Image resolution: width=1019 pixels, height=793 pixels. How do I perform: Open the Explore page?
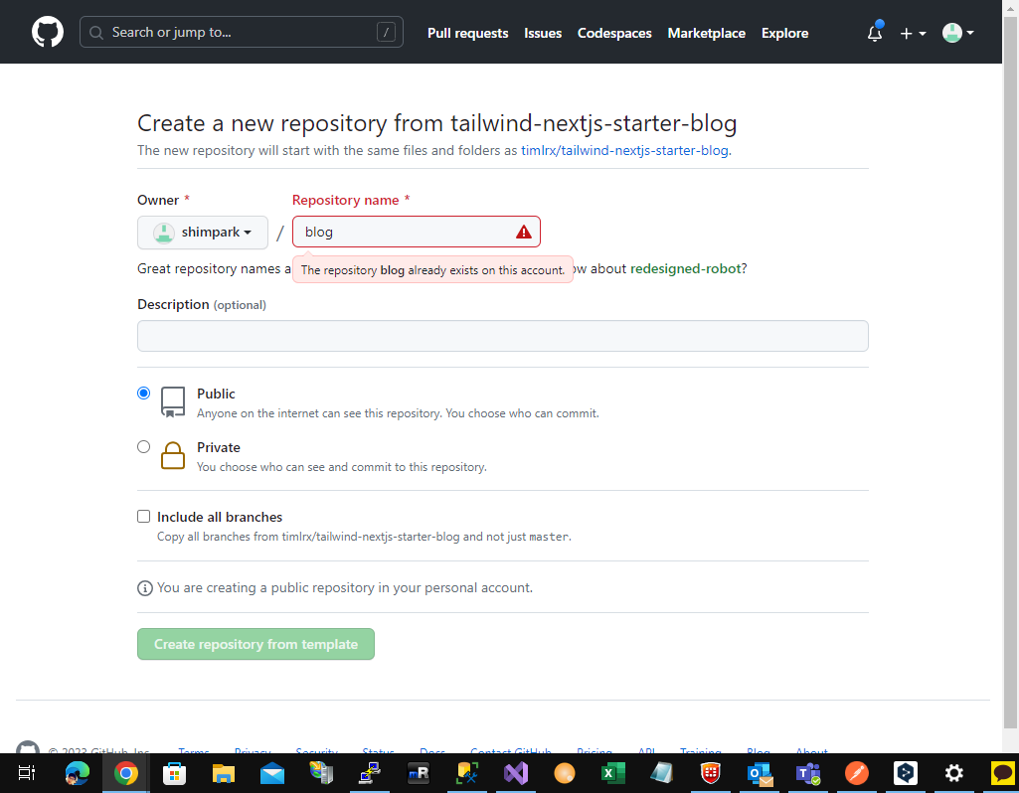(x=784, y=33)
